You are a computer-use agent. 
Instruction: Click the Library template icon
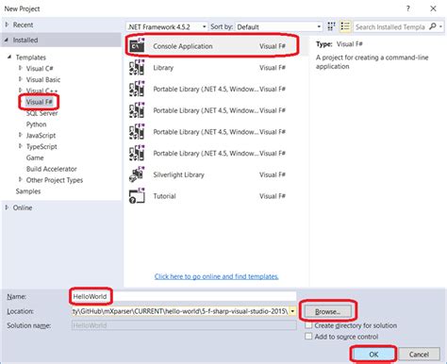point(137,67)
